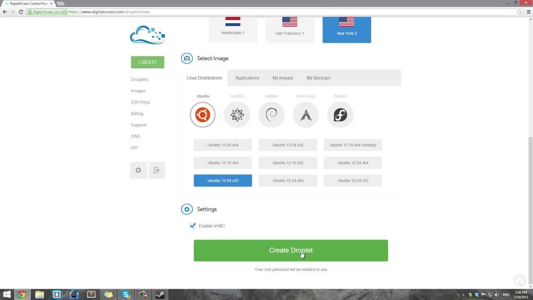Switch to the My Backups tab
The height and width of the screenshot is (300, 533).
click(x=318, y=78)
